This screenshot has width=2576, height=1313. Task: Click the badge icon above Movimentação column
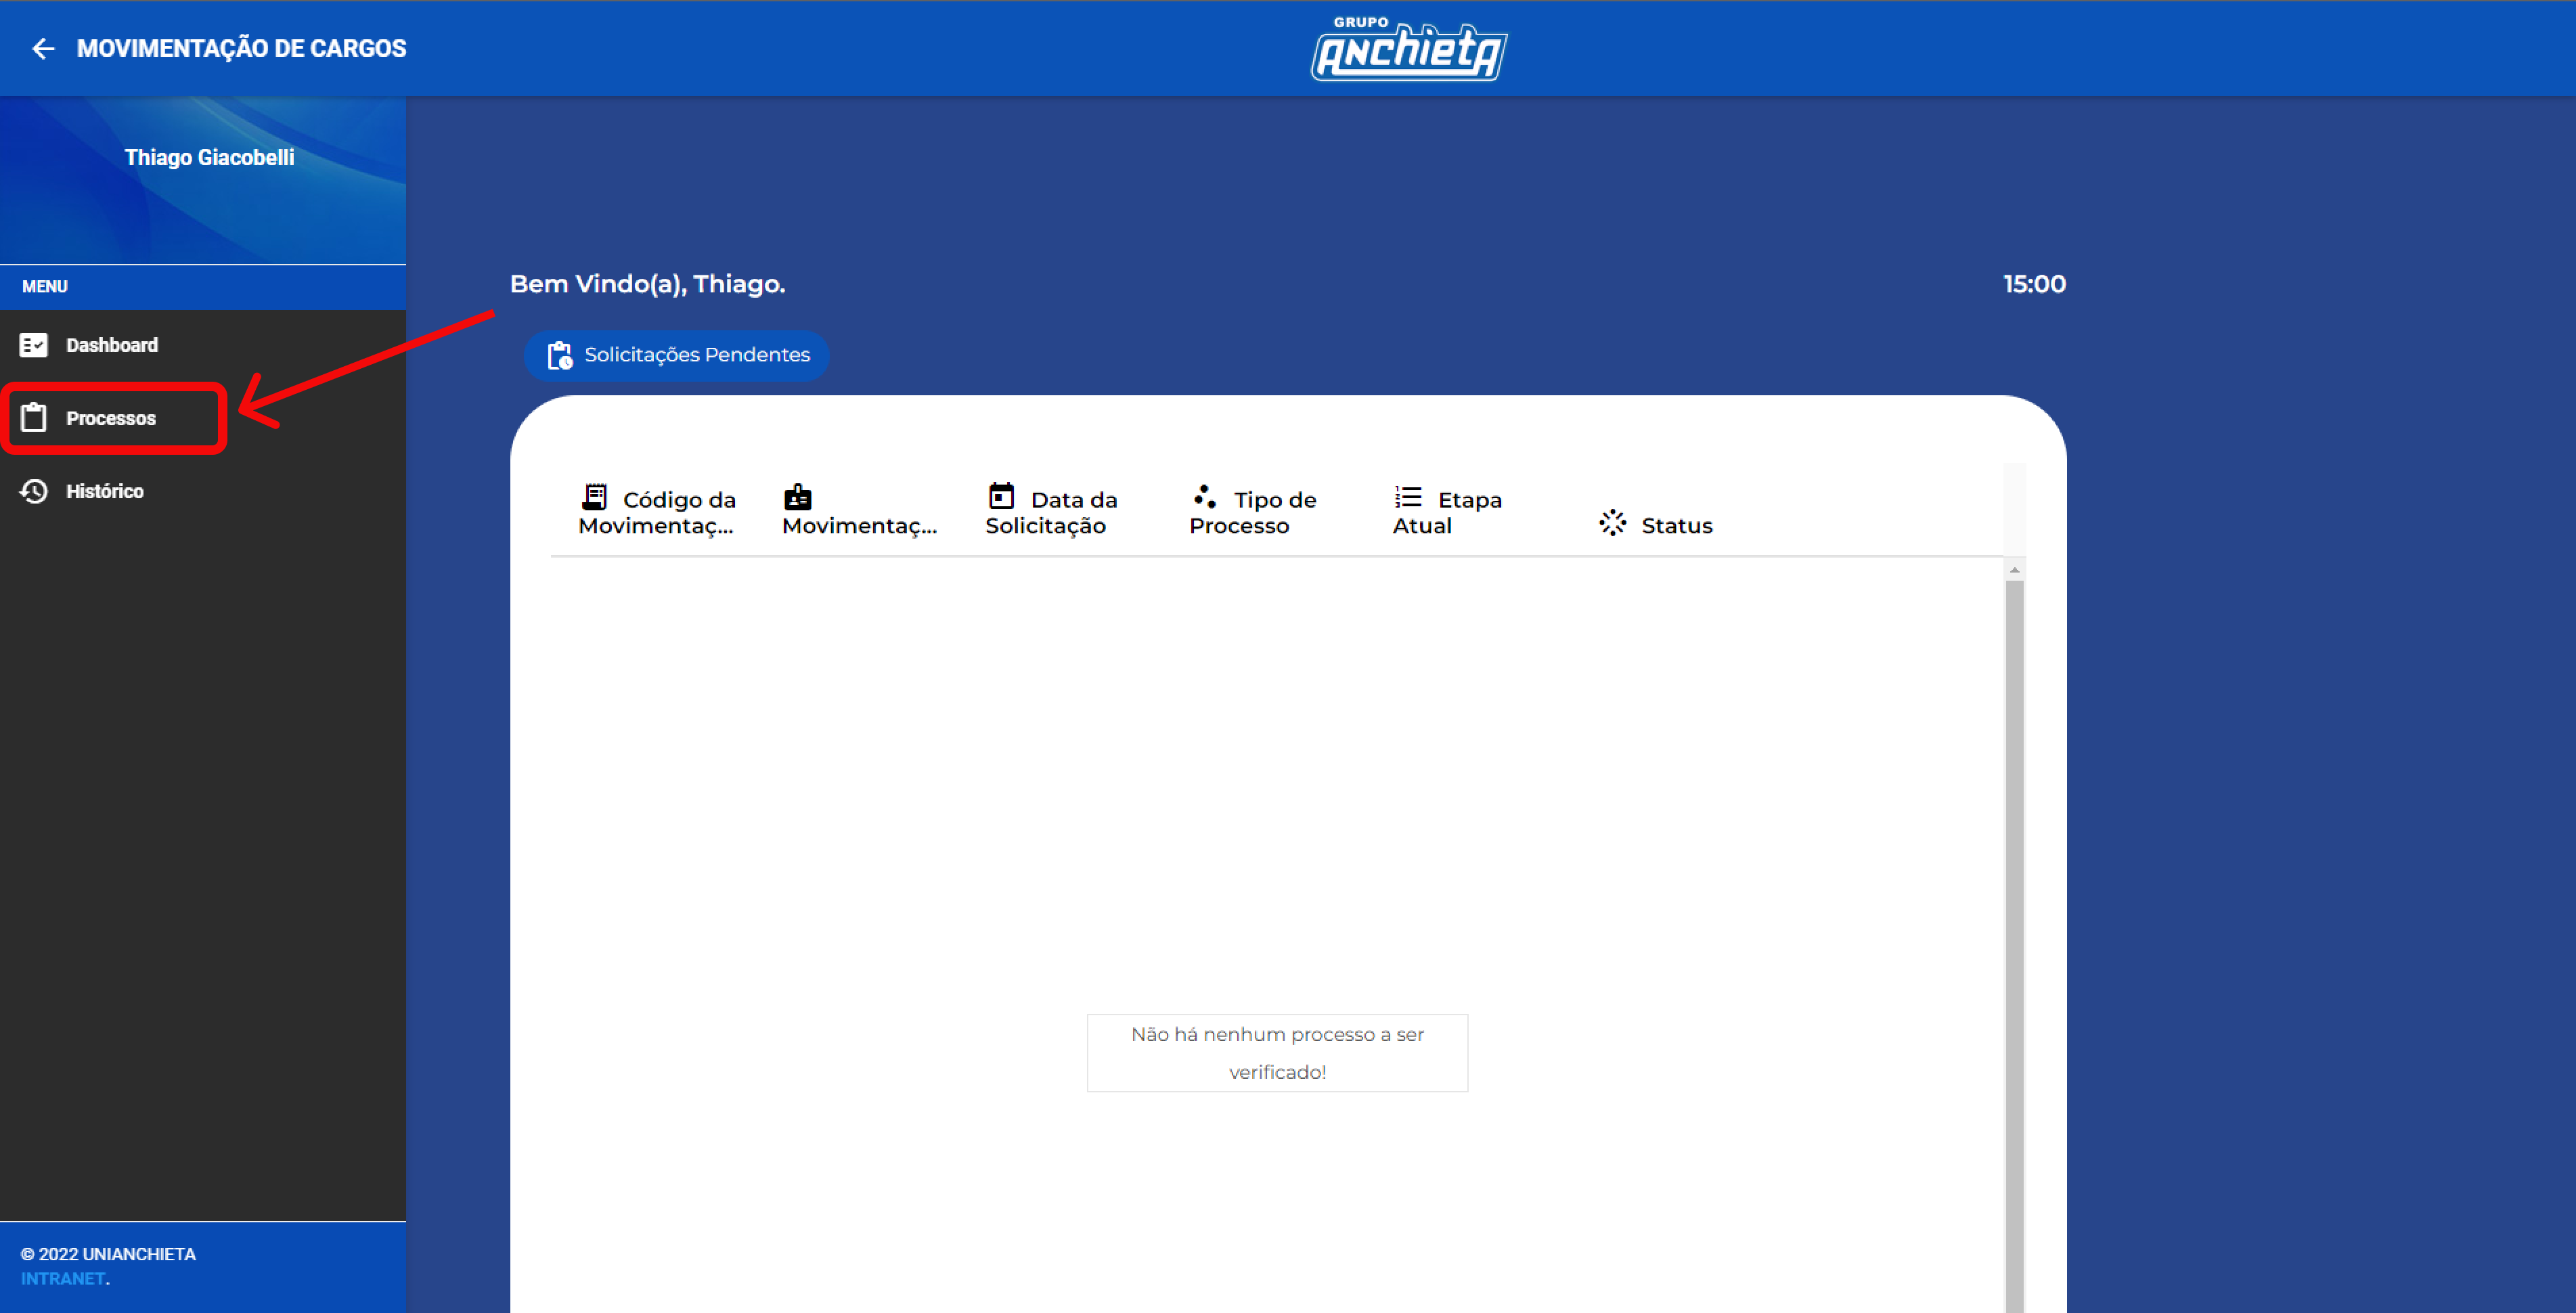coord(797,497)
